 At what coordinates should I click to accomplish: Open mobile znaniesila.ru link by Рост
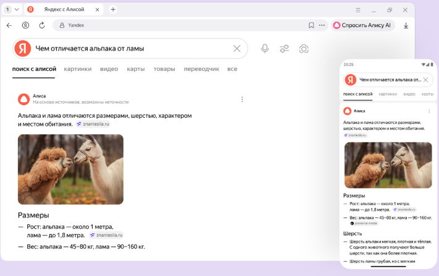(404, 209)
